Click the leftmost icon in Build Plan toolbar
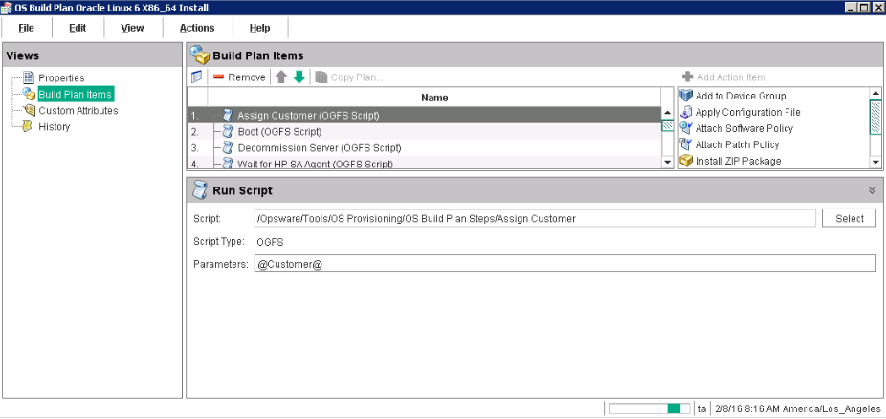Image resolution: width=886 pixels, height=419 pixels. point(197,77)
